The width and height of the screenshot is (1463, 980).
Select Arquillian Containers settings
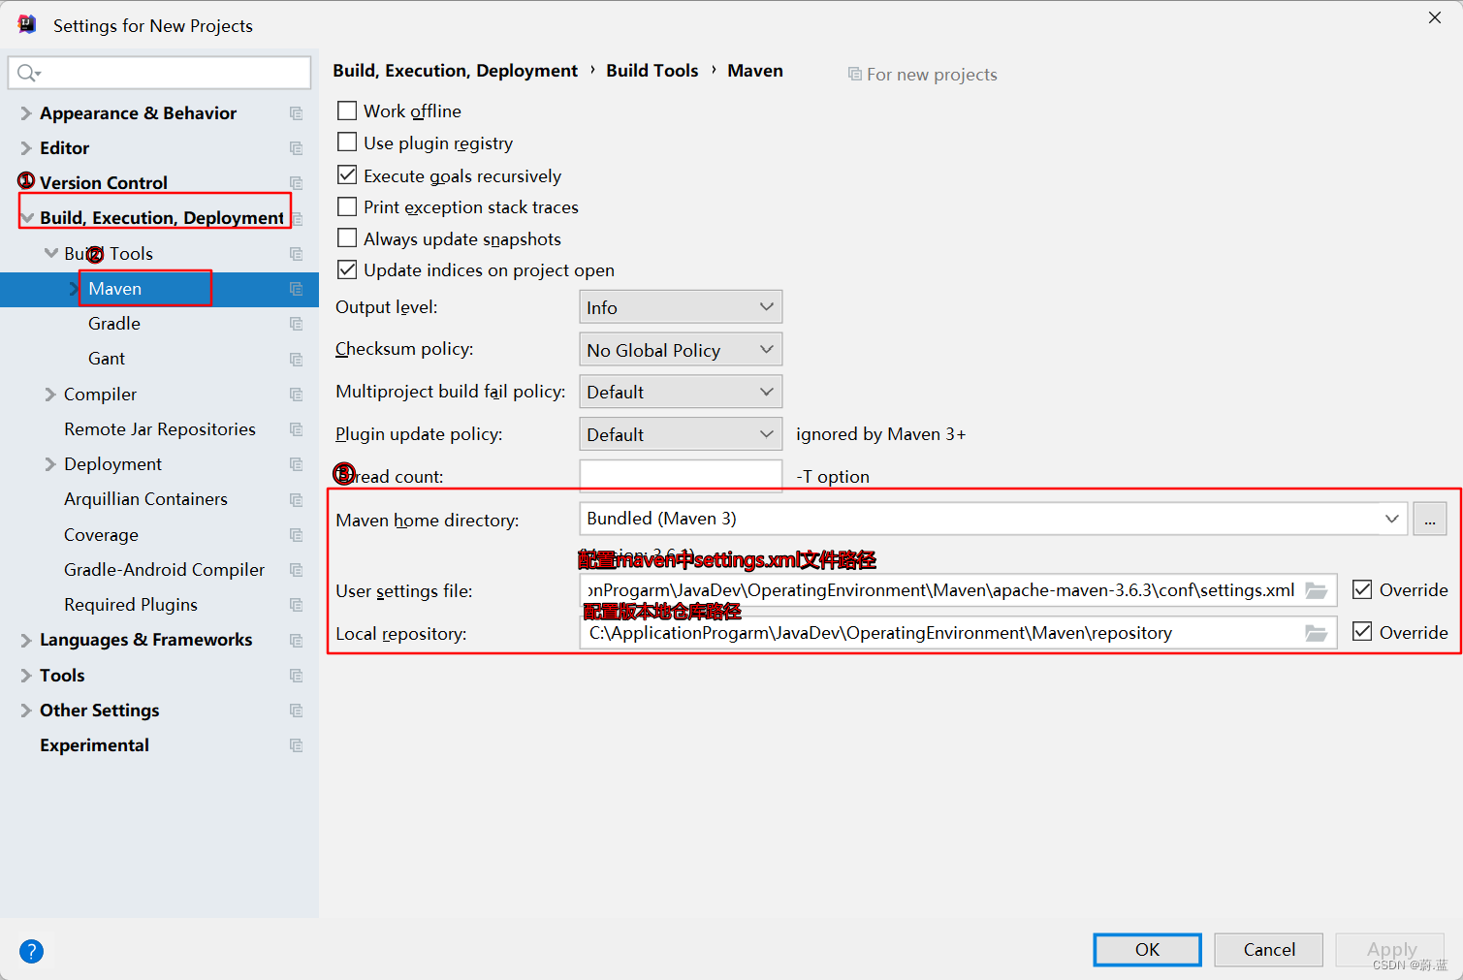(145, 499)
